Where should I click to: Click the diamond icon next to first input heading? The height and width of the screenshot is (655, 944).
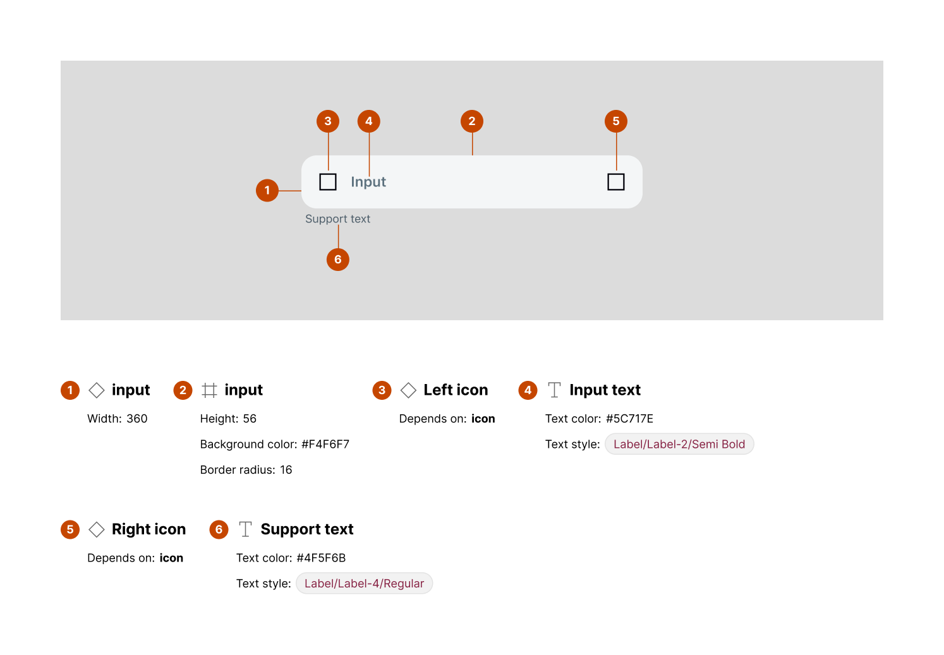coord(96,390)
